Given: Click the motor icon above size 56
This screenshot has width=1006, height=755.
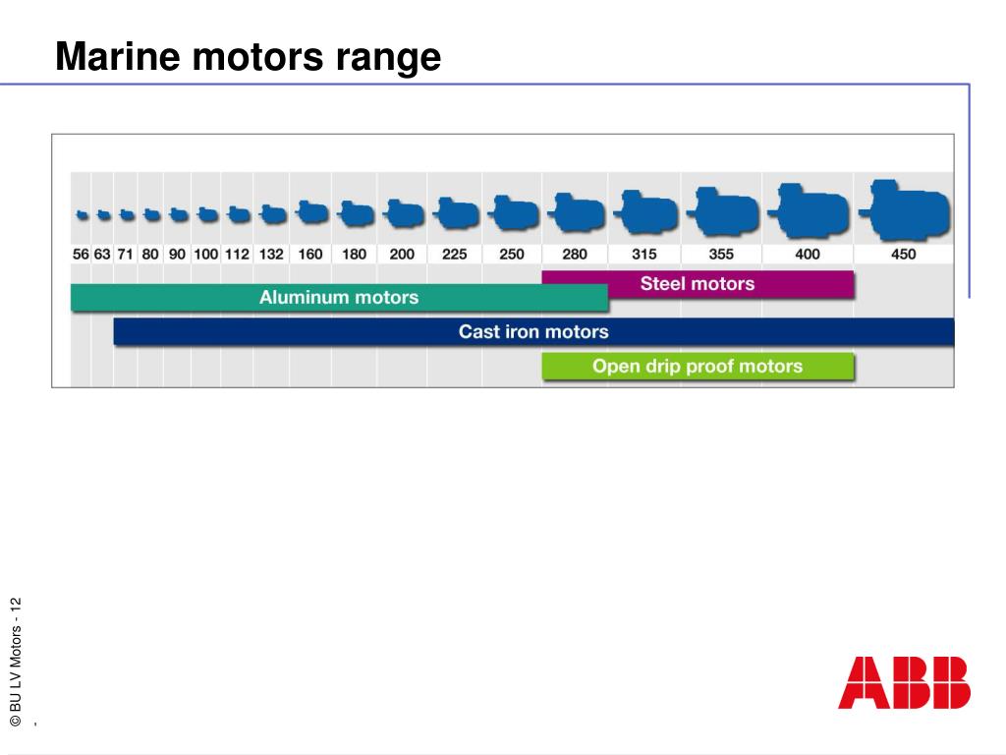Looking at the screenshot, I should [x=83, y=215].
